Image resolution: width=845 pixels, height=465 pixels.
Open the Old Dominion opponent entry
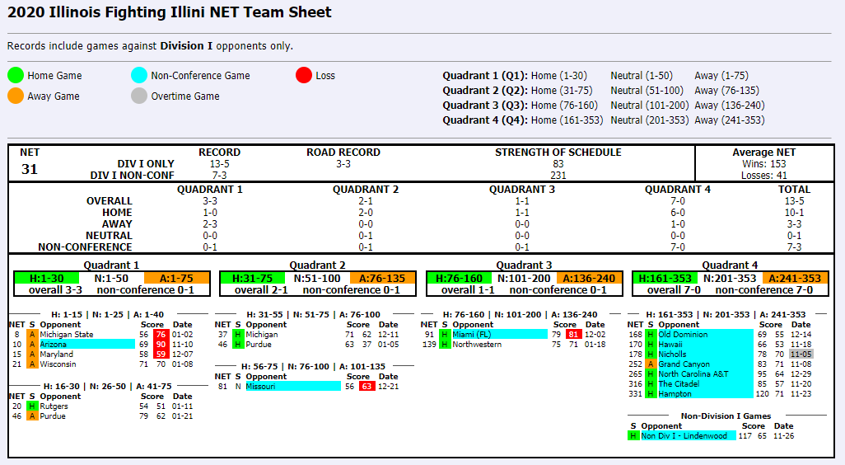(x=705, y=335)
